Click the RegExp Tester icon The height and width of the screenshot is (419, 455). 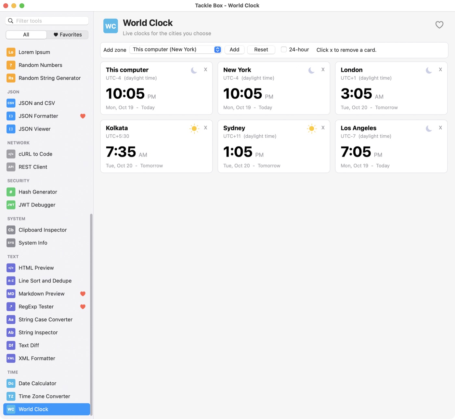tap(11, 307)
